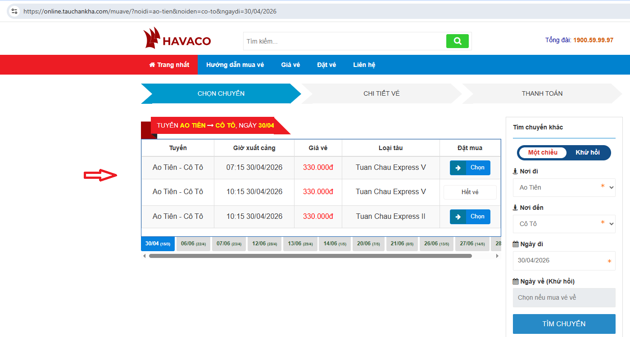This screenshot has width=630, height=337.
Task: Choose the 07:15 Tuan Chau Express V trip
Action: click(470, 168)
